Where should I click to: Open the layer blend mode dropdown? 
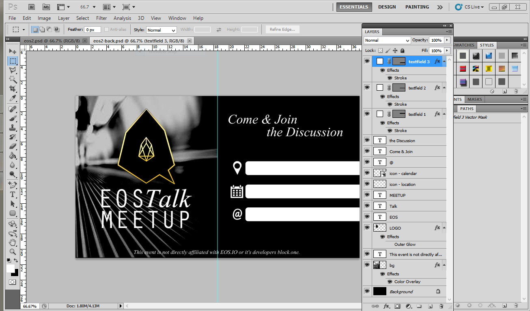[x=387, y=40]
